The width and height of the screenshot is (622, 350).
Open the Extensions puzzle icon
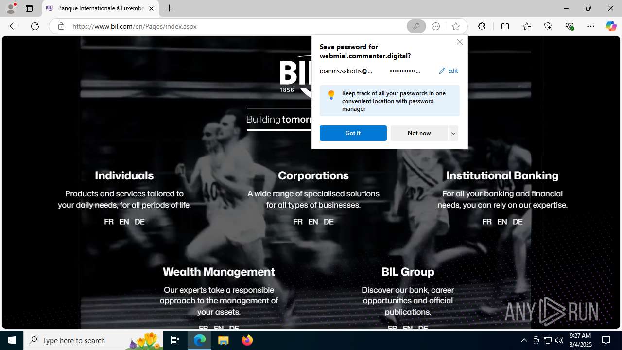coord(482,26)
